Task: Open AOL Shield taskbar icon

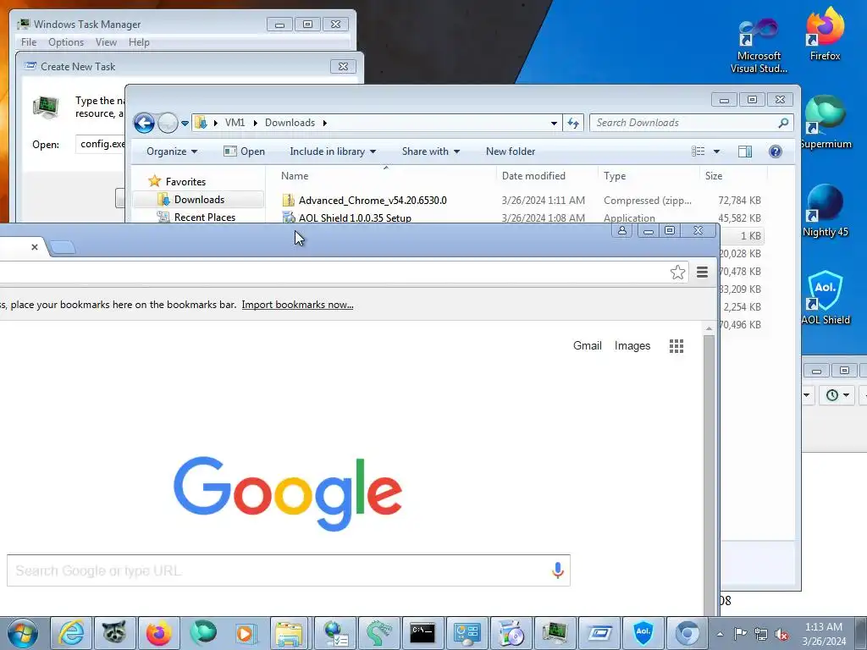Action: click(643, 633)
